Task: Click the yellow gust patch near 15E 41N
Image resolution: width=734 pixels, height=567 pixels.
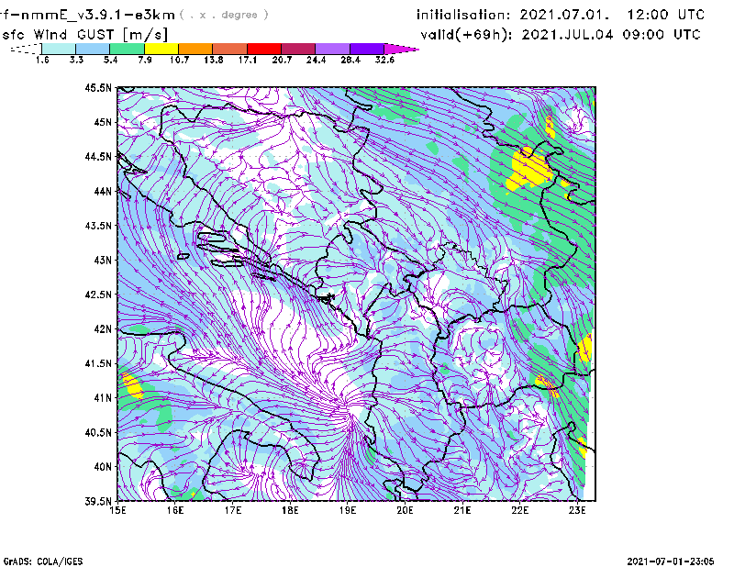Action: 132,384
